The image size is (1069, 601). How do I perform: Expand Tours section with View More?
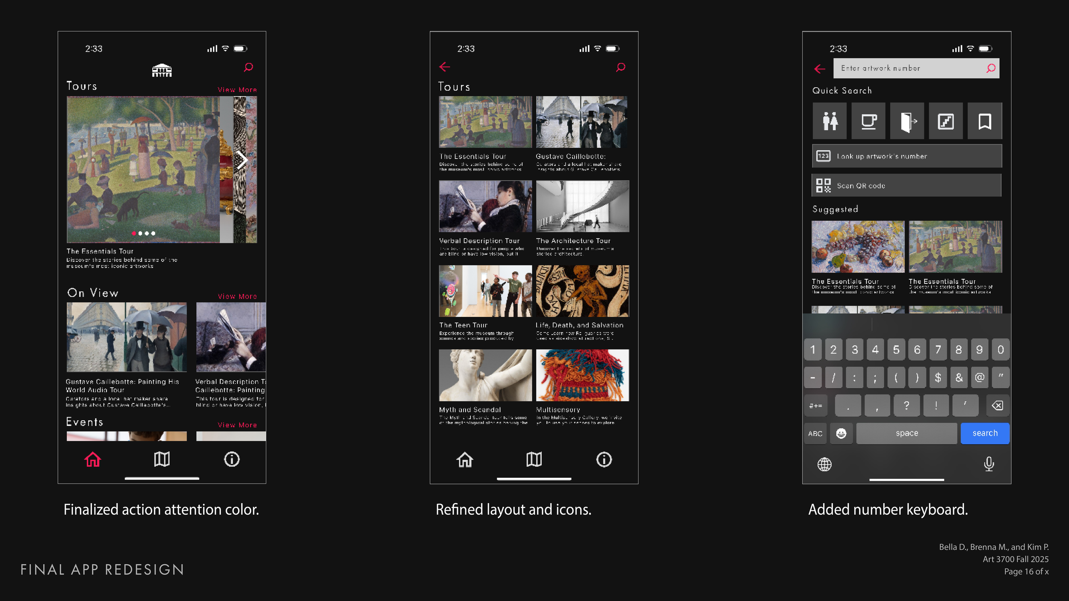pos(237,90)
